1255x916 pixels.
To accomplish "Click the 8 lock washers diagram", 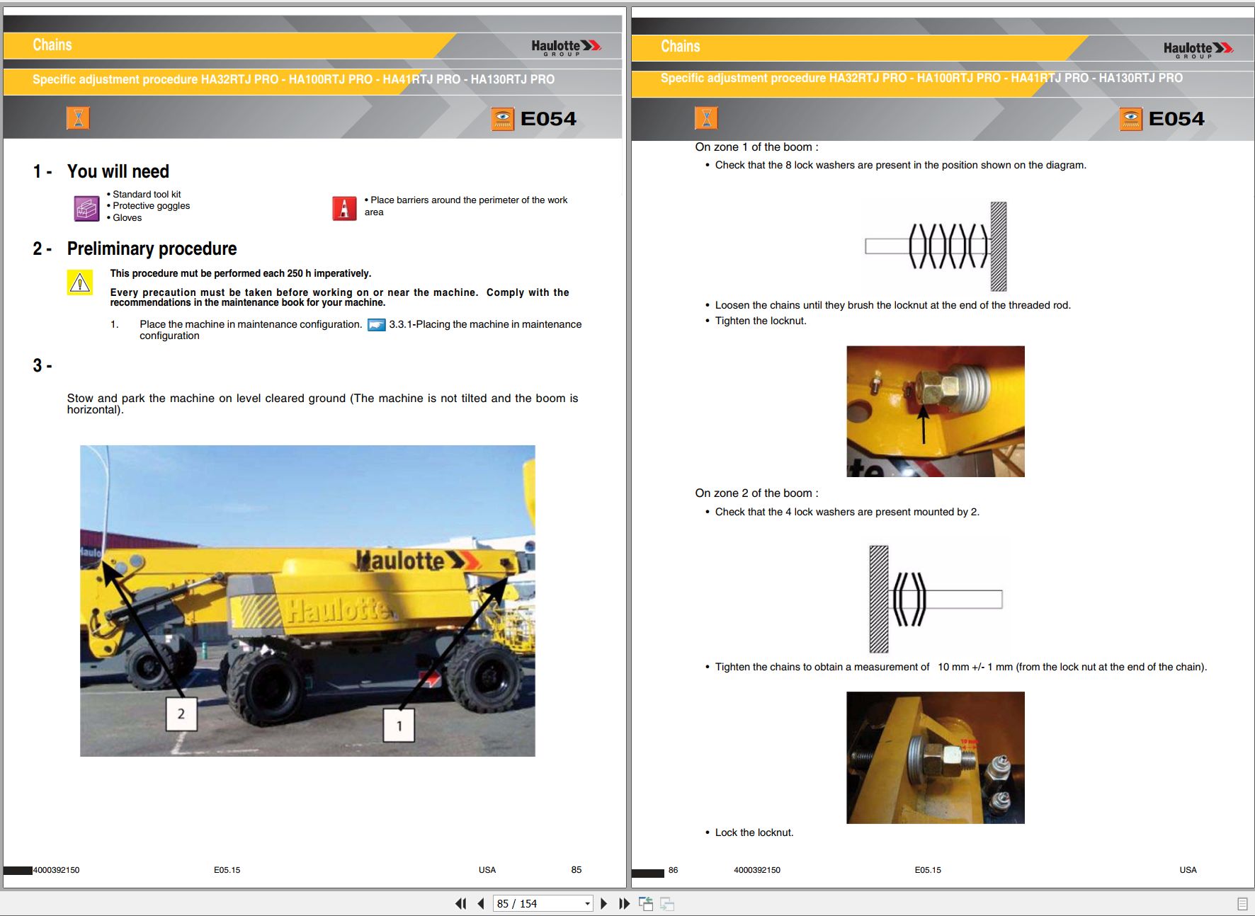I will [x=936, y=246].
